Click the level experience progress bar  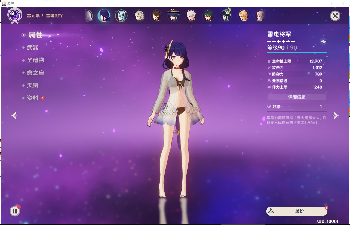point(297,53)
